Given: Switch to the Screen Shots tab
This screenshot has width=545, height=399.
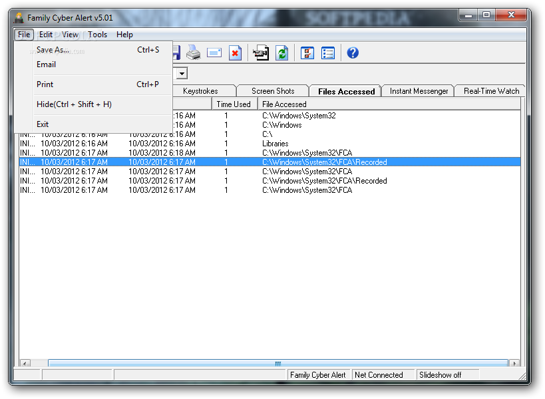Looking at the screenshot, I should tap(273, 91).
